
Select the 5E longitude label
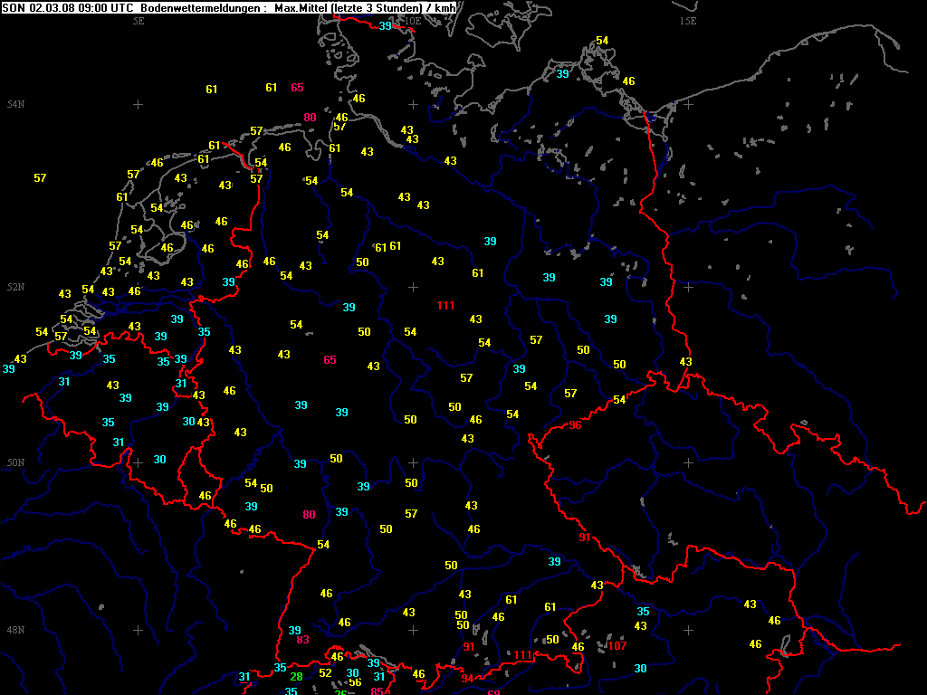[139, 19]
